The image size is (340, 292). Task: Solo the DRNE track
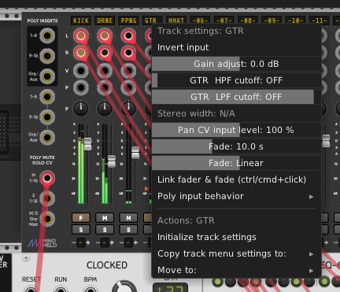(105, 230)
